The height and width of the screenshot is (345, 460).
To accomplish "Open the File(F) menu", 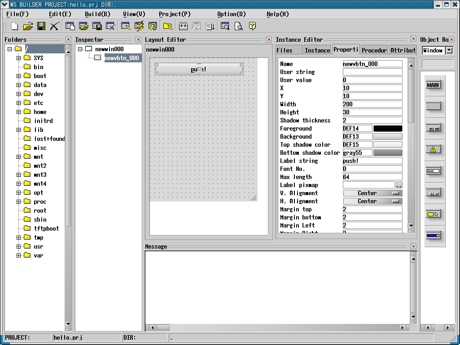I will coord(18,14).
